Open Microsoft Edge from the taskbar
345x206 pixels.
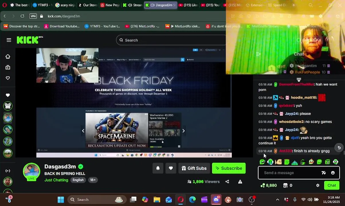click(192, 200)
